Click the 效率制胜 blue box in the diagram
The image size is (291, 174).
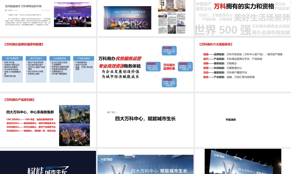tap(169, 83)
